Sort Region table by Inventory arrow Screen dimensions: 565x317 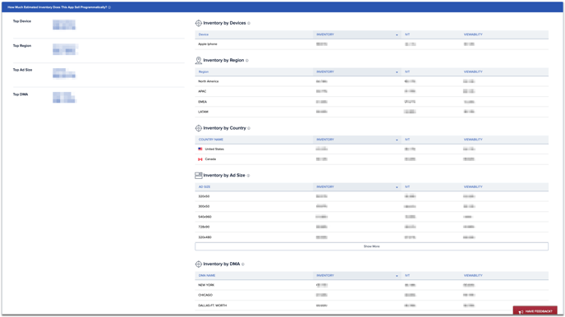[x=397, y=72]
